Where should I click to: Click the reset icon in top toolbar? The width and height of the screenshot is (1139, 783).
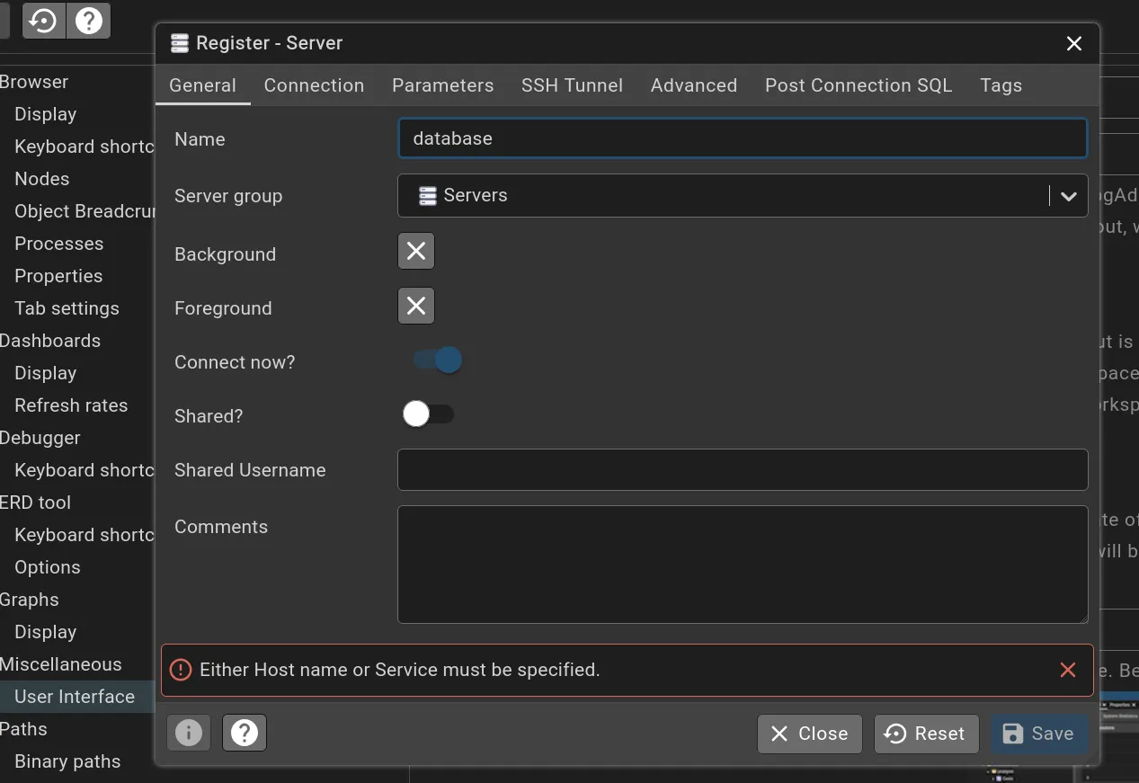(43, 20)
